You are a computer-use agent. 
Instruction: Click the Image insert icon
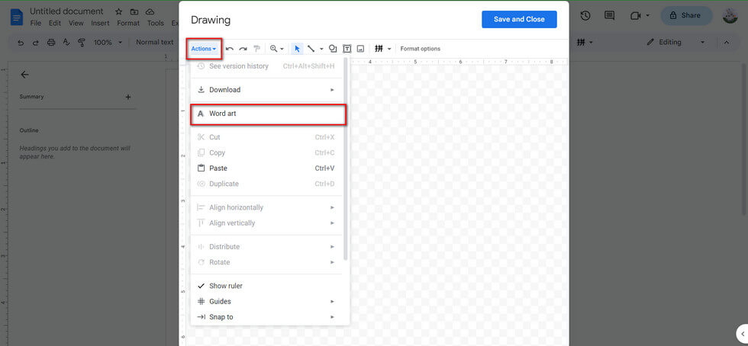[360, 49]
